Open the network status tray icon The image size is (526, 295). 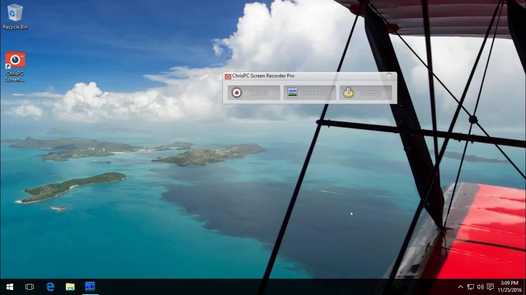[x=471, y=287]
